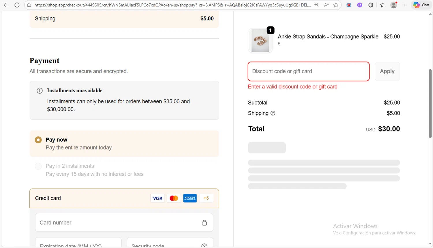
Task: Click the Shipping help question icon
Action: [273, 113]
